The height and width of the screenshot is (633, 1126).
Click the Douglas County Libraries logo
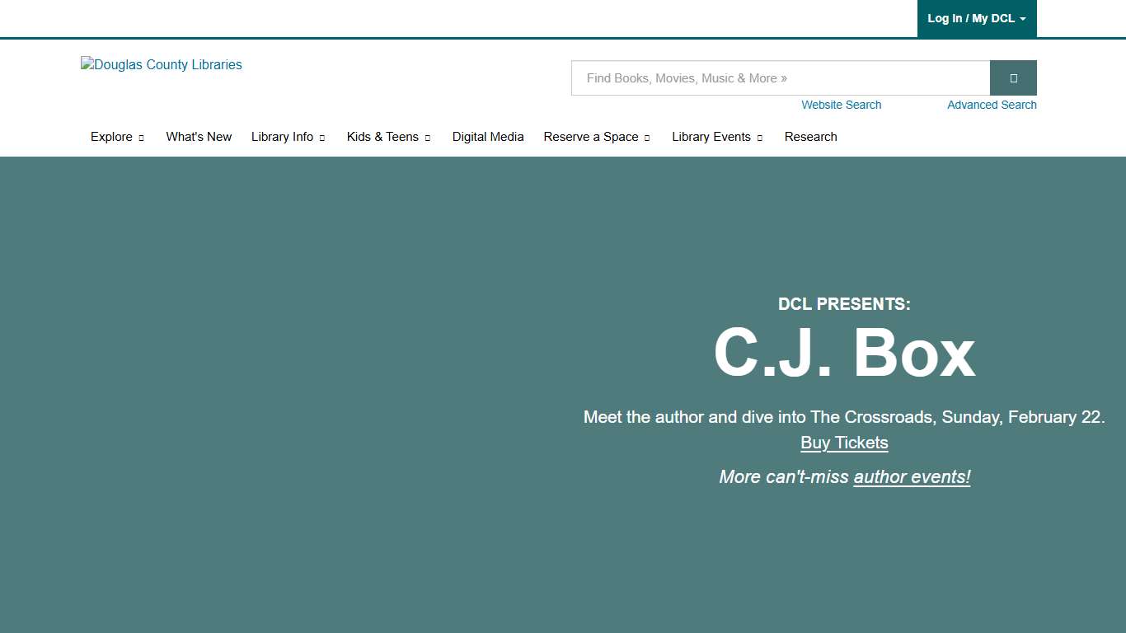tap(162, 65)
